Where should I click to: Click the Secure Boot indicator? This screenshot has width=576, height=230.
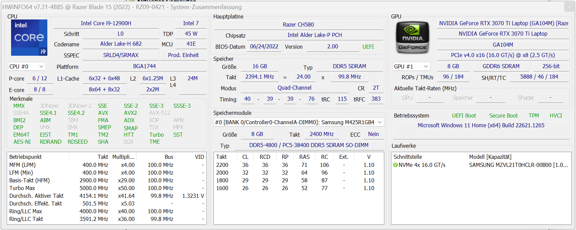[503, 116]
